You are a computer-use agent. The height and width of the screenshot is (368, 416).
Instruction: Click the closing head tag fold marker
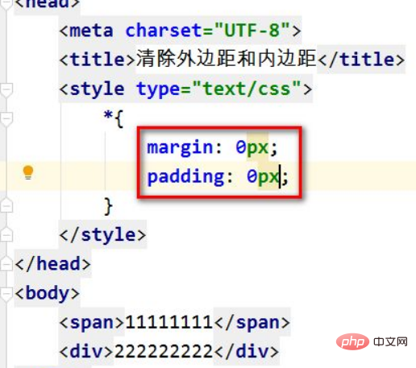(6, 264)
